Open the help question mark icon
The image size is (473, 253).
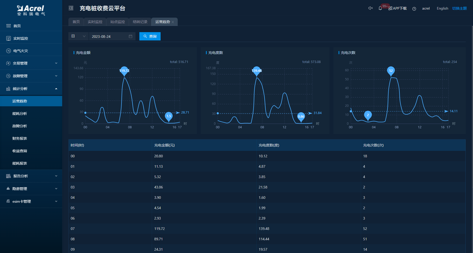(414, 9)
